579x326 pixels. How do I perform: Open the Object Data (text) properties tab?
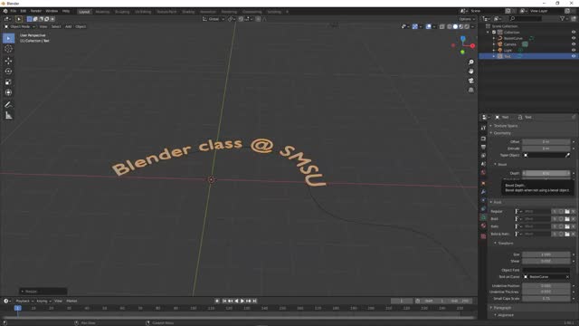pos(483,217)
